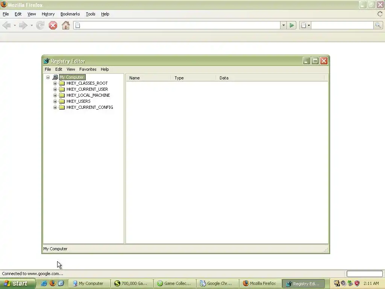Click Firefox search box field
The width and height of the screenshot is (385, 289).
(x=342, y=25)
